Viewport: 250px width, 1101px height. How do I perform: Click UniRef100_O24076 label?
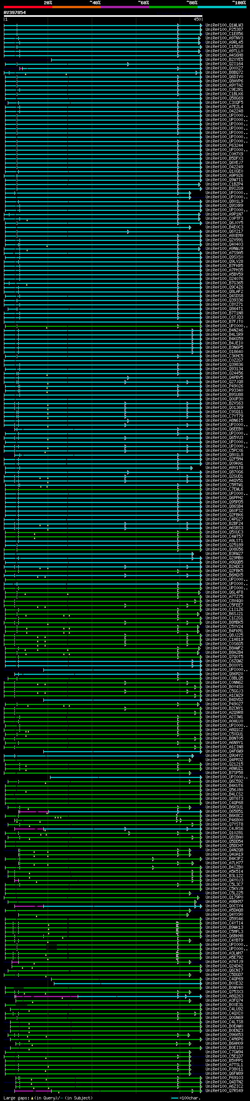(224, 279)
